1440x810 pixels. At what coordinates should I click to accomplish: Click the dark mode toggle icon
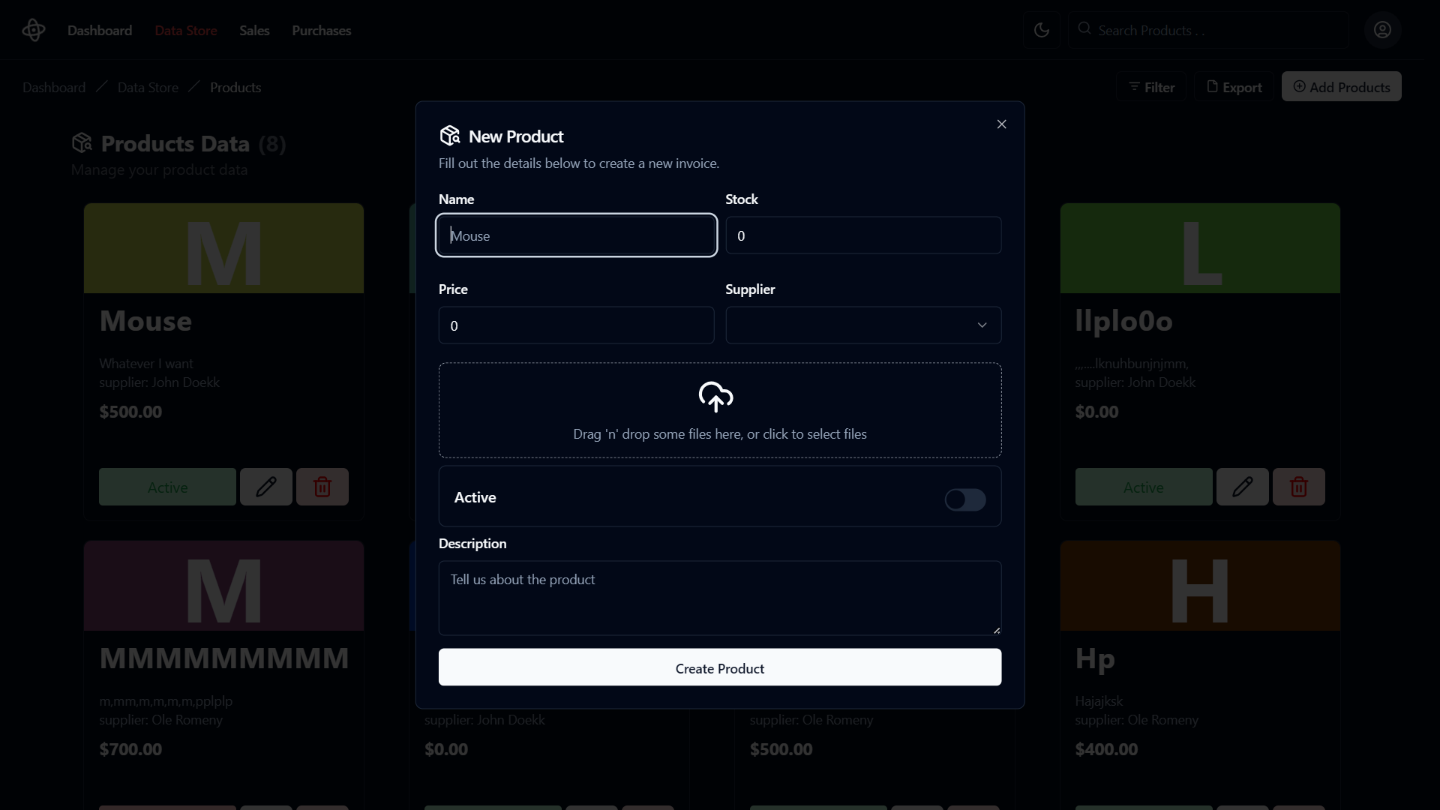1042,30
